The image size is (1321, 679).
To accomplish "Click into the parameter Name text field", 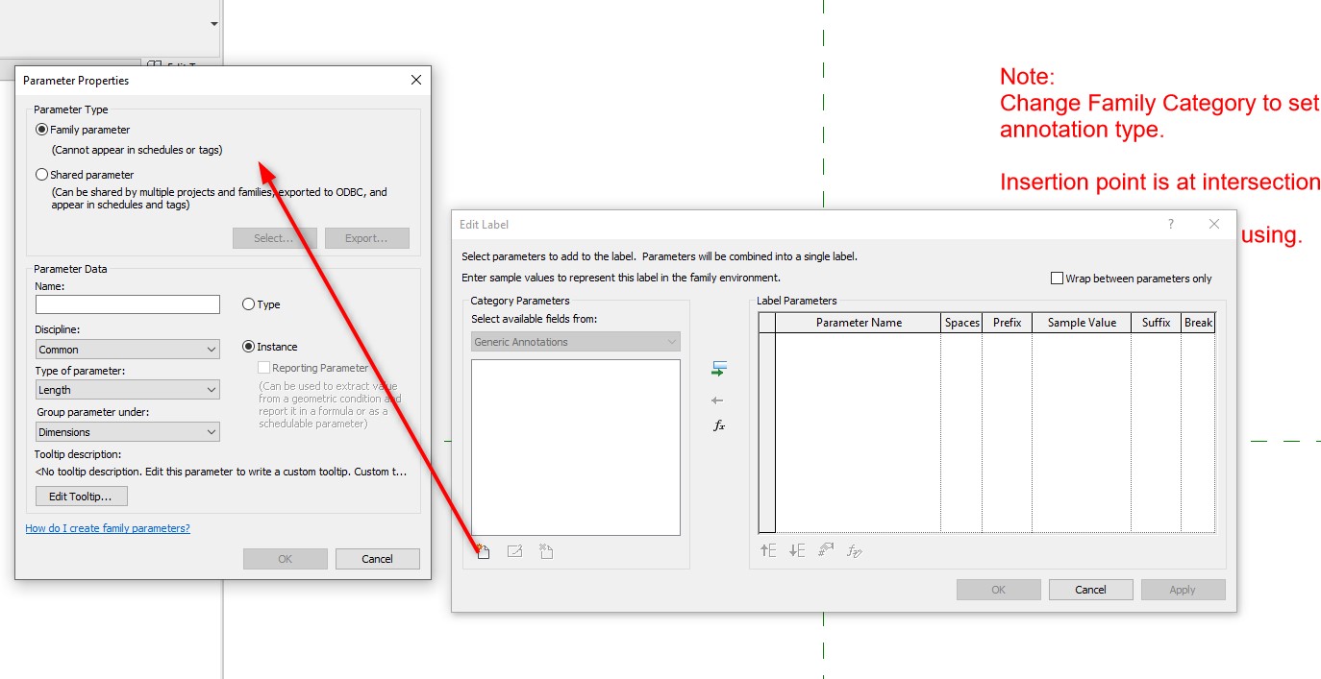I will 128,304.
